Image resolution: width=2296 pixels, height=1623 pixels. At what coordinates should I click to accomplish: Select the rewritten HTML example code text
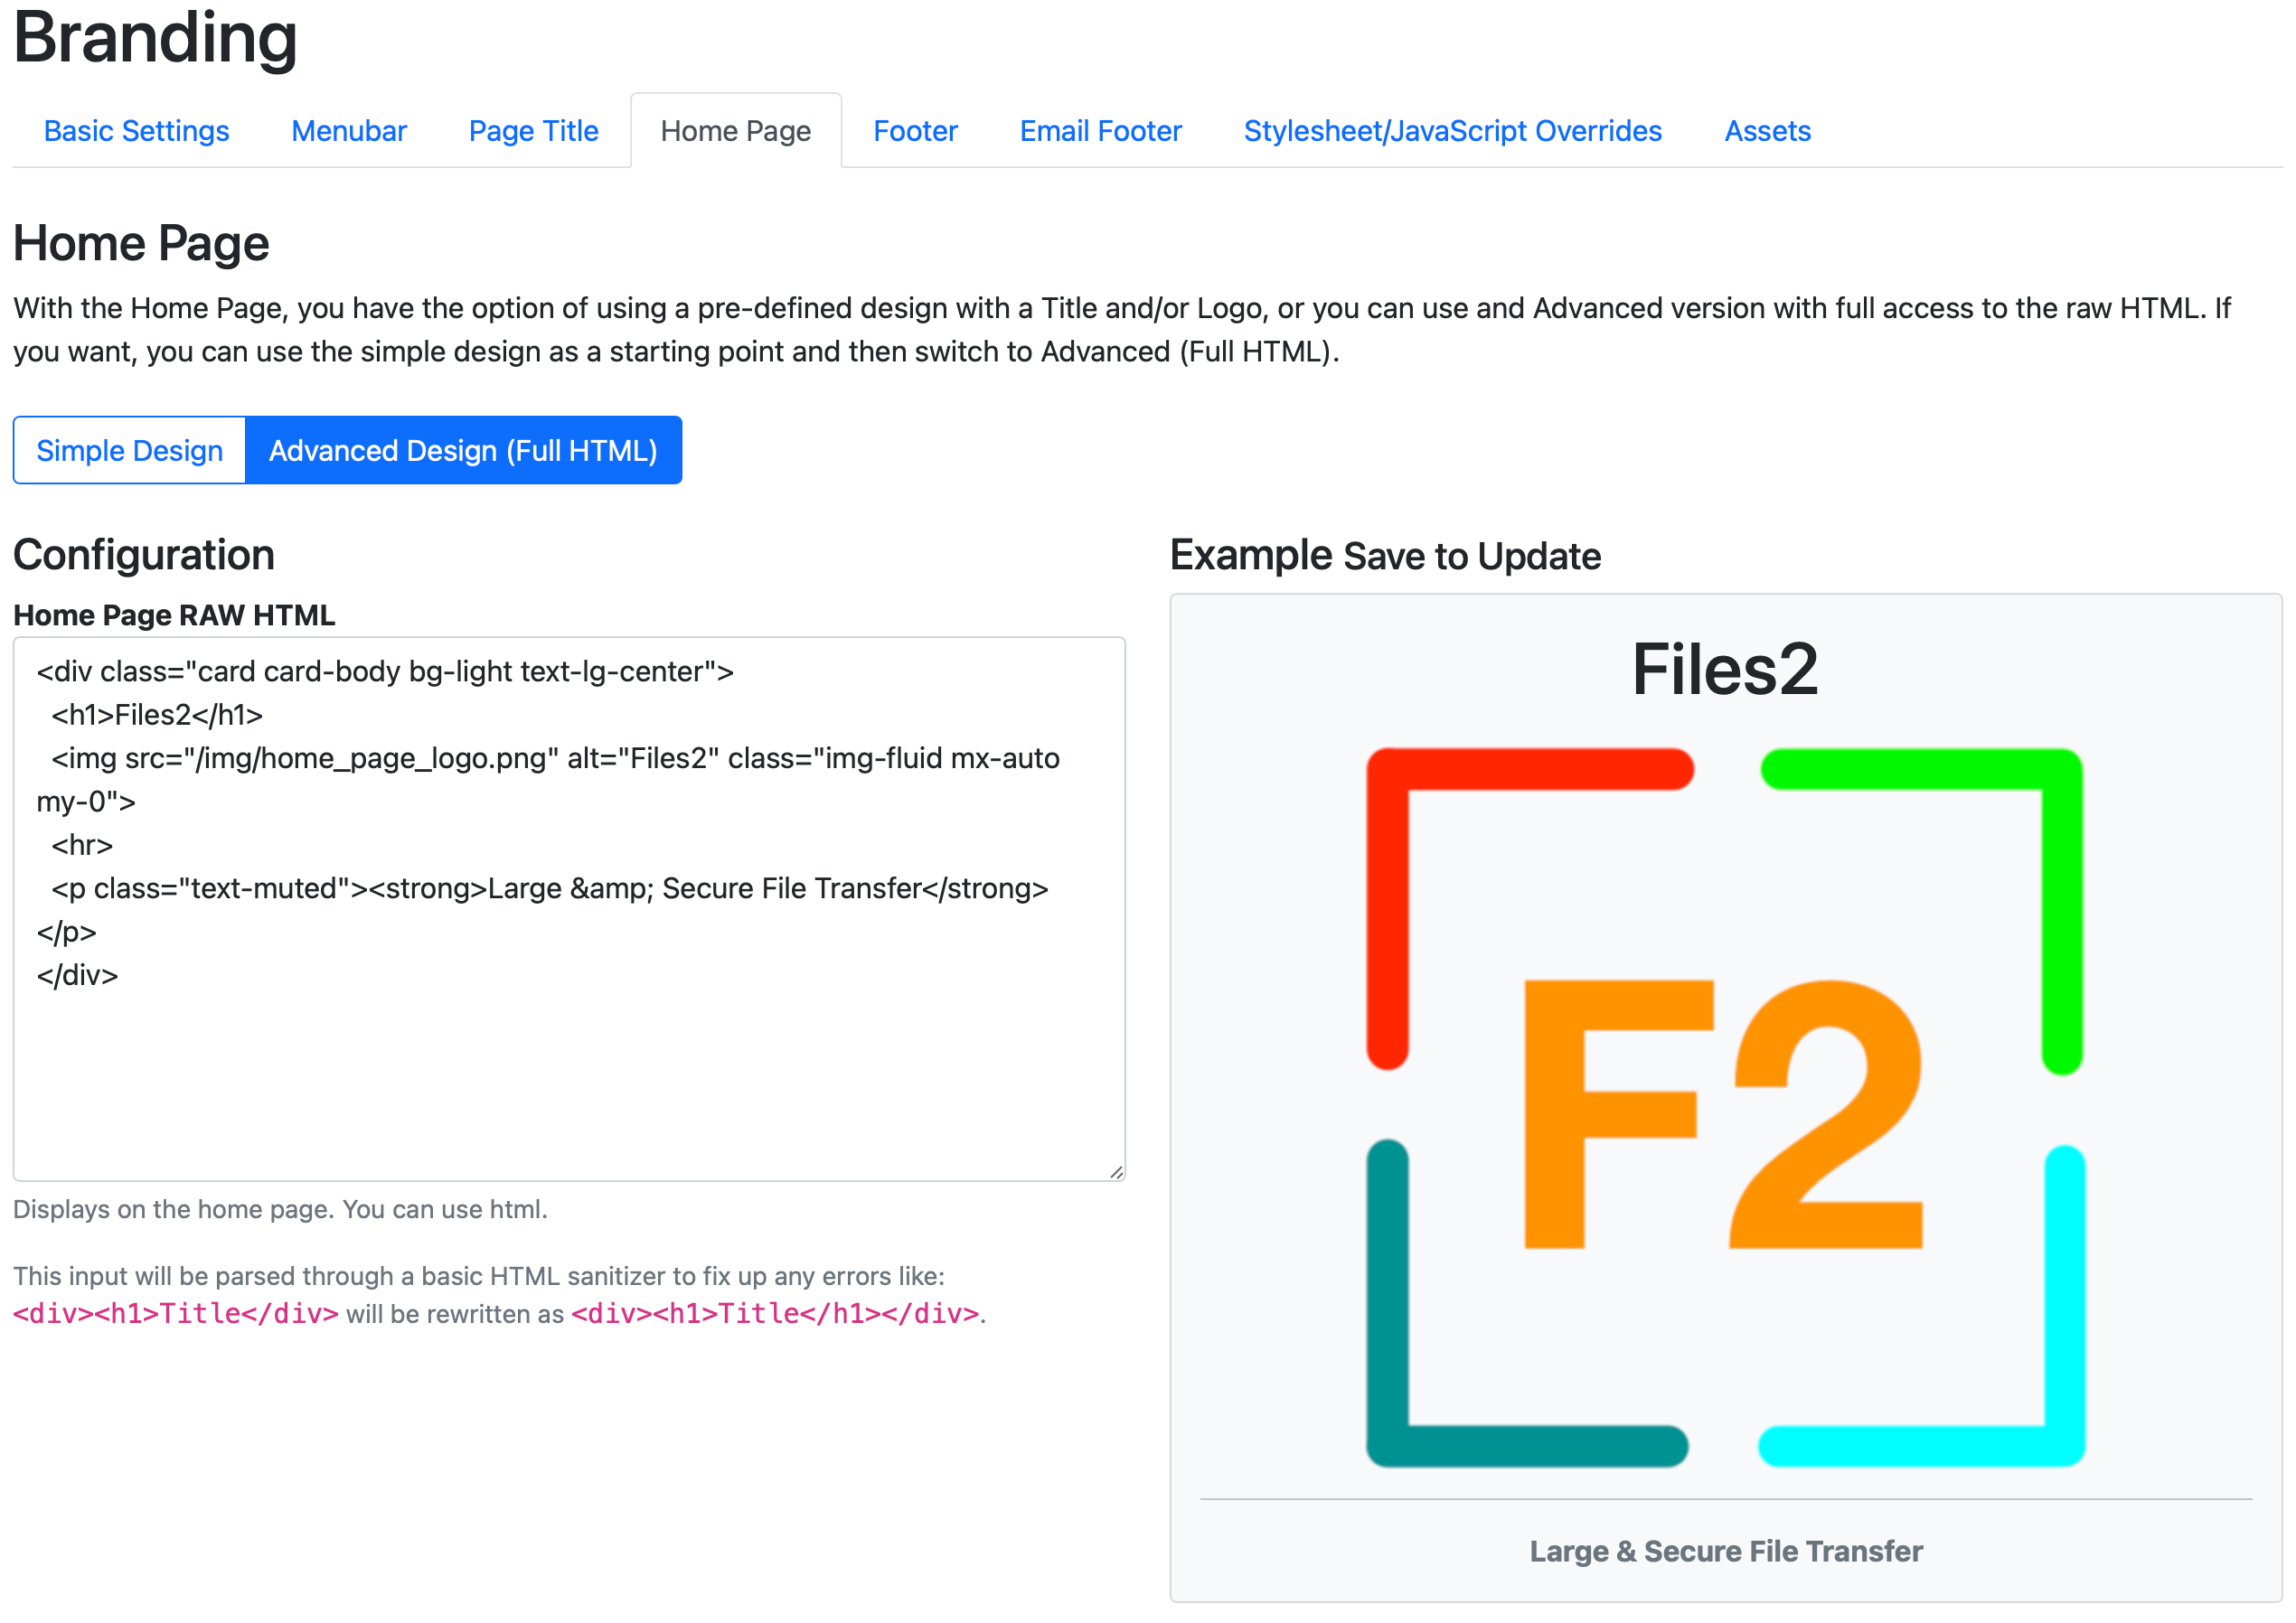point(775,1313)
